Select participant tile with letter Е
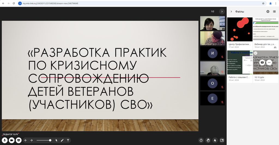This screenshot has width=279, height=145. coord(213,98)
